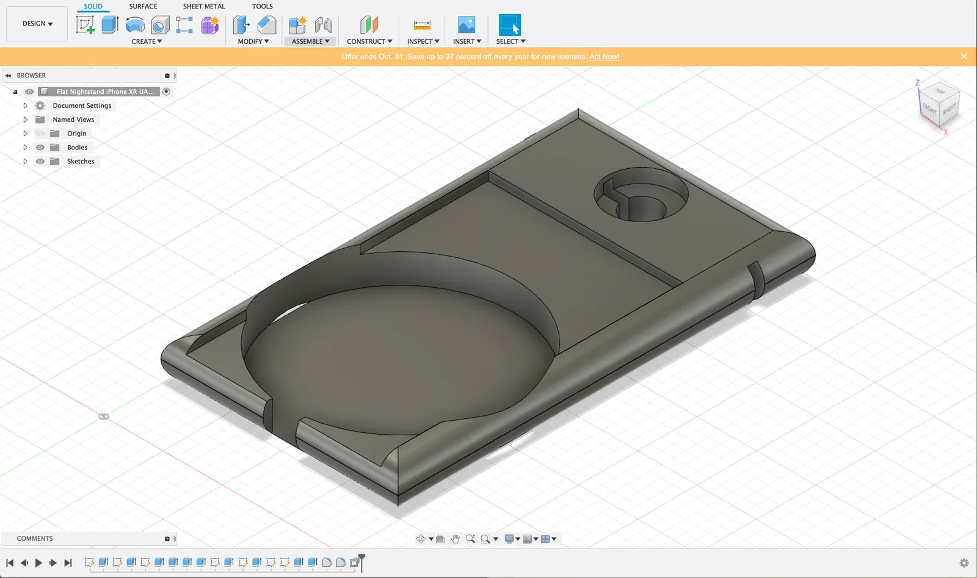The image size is (977, 578).
Task: Open the SURFACE tab
Action: [x=143, y=6]
